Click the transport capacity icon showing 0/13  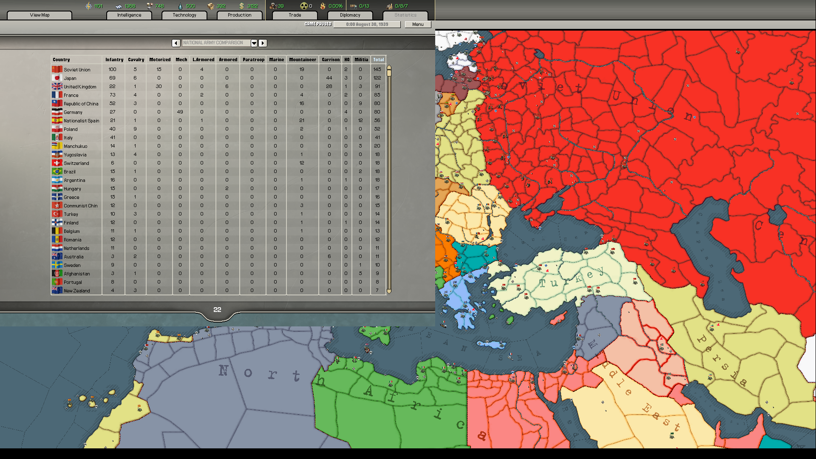pos(352,6)
